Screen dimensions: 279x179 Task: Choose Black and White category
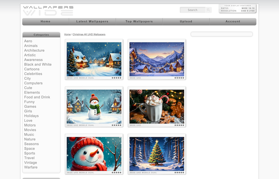(38, 64)
